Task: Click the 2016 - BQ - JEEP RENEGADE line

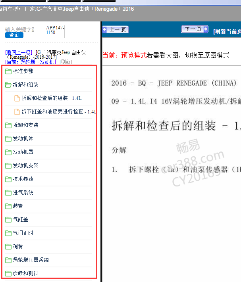Action: 174,83
